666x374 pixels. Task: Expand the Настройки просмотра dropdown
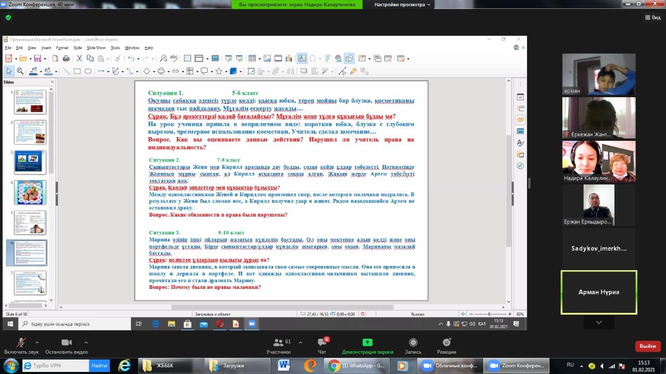click(x=403, y=5)
